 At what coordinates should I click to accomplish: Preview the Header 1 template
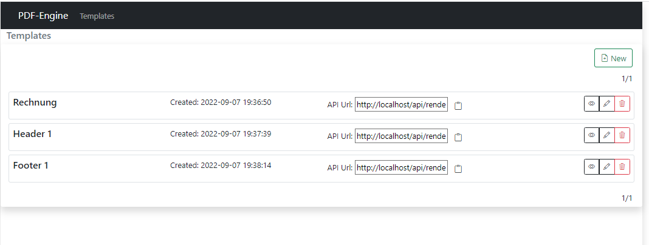click(x=591, y=135)
